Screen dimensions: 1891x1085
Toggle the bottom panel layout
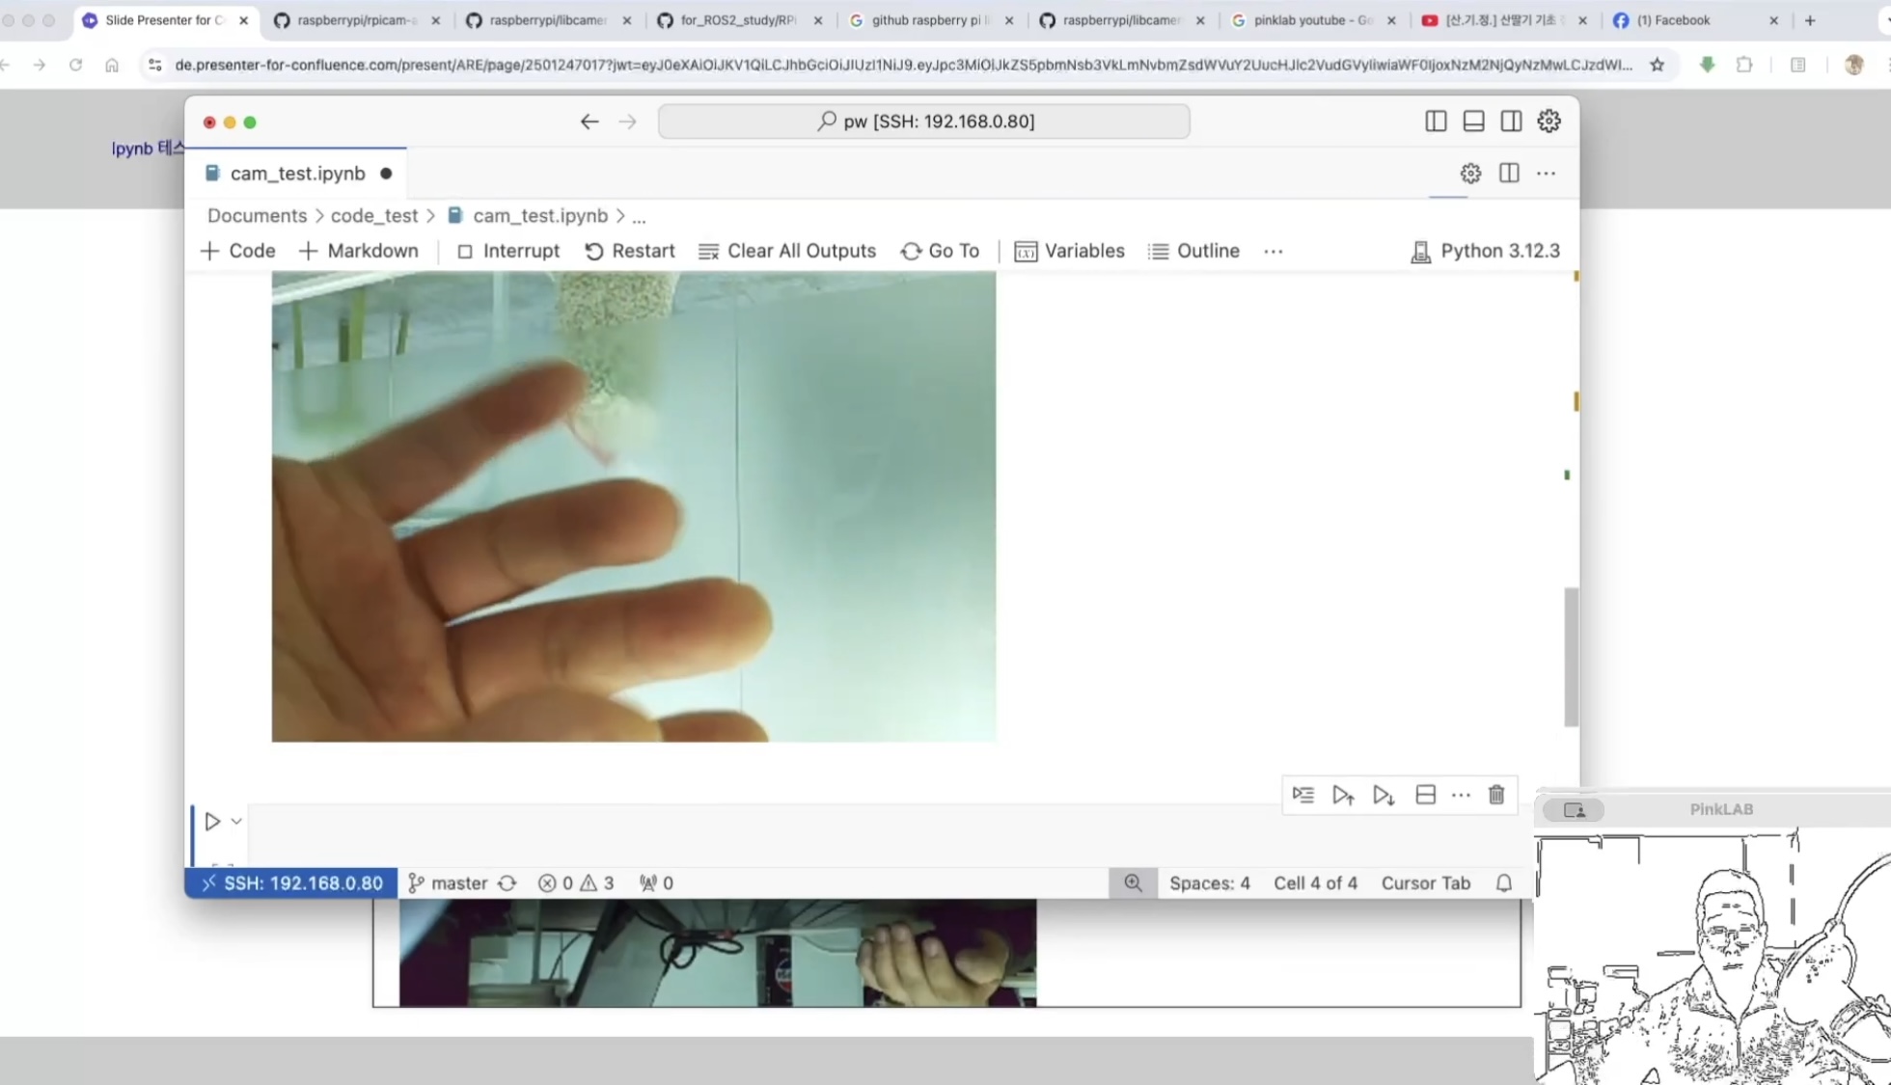tap(1473, 122)
